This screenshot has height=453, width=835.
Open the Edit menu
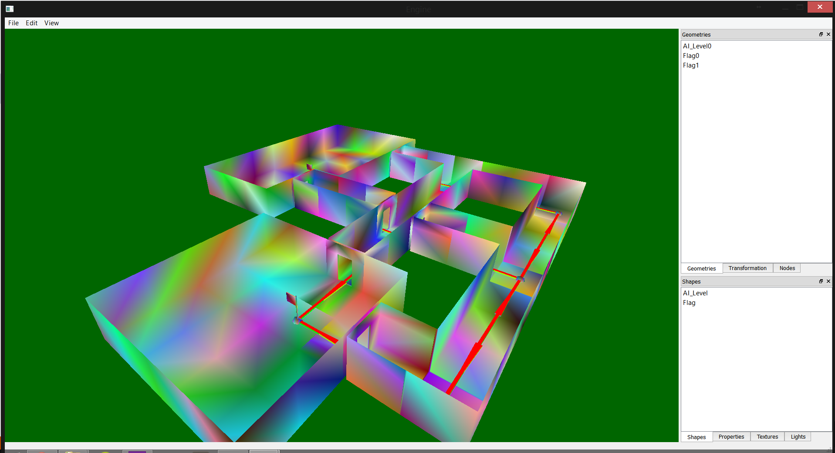point(31,23)
